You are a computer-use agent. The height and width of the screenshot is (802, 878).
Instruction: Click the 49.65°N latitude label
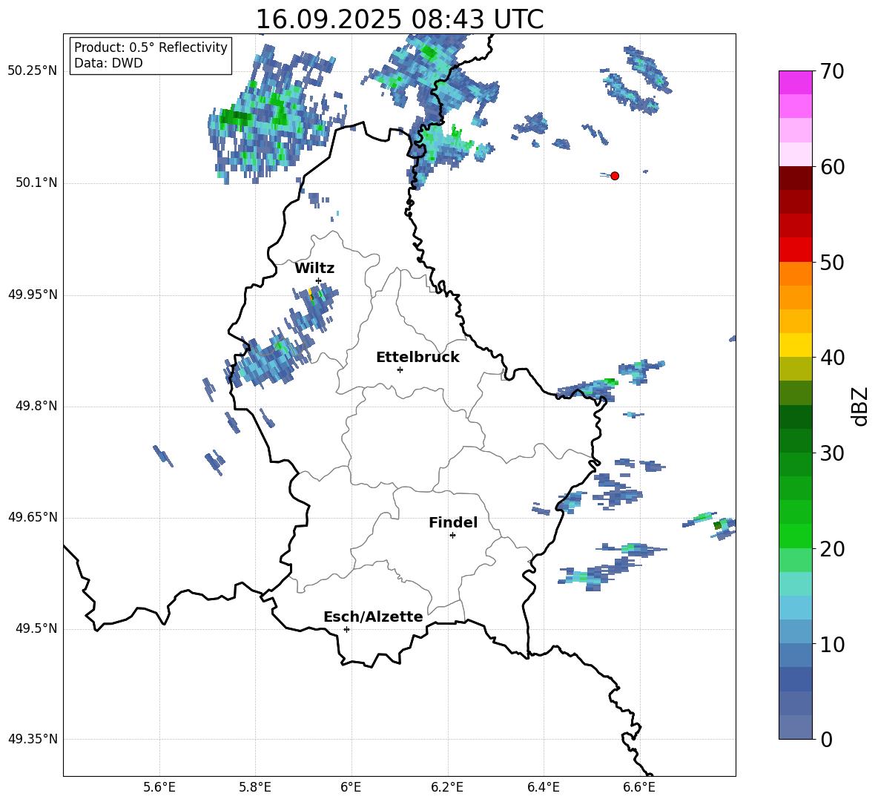[x=33, y=517]
